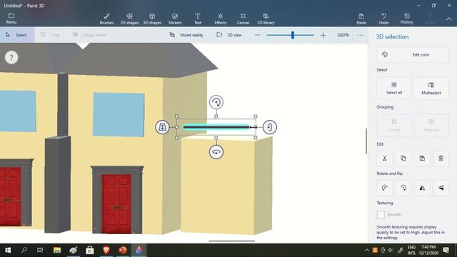The image size is (457, 257).
Task: Click the Z-position depth handle left of selection
Action: (x=162, y=127)
